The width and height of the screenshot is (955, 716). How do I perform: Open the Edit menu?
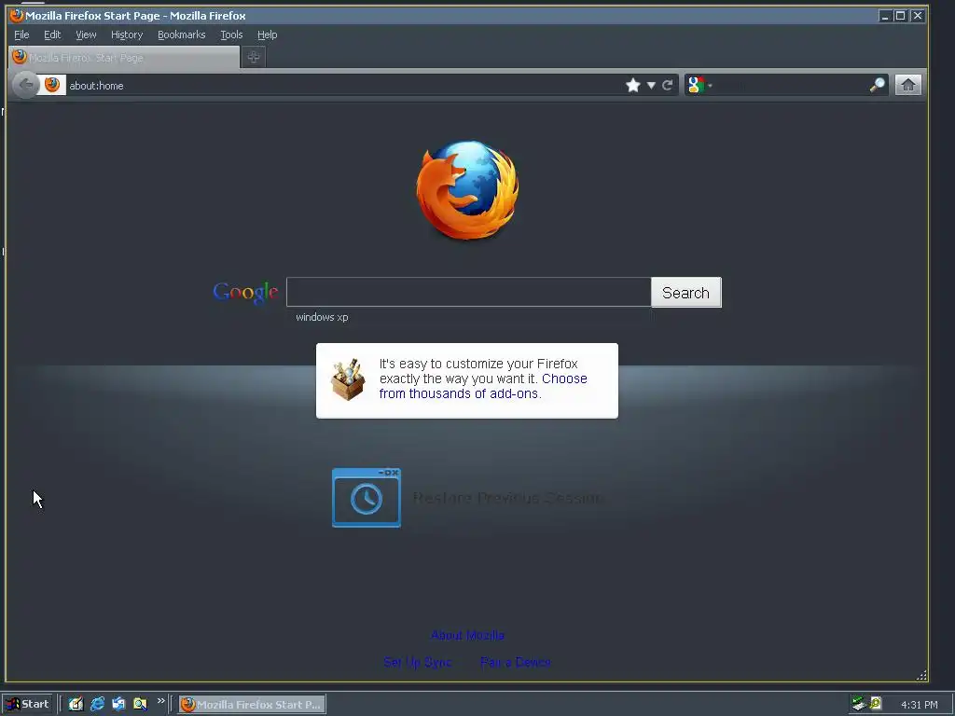[52, 34]
